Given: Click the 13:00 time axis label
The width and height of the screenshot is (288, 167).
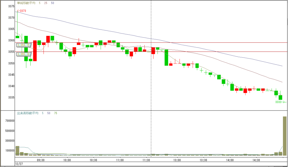Looking at the screenshot, I should click(x=177, y=160).
